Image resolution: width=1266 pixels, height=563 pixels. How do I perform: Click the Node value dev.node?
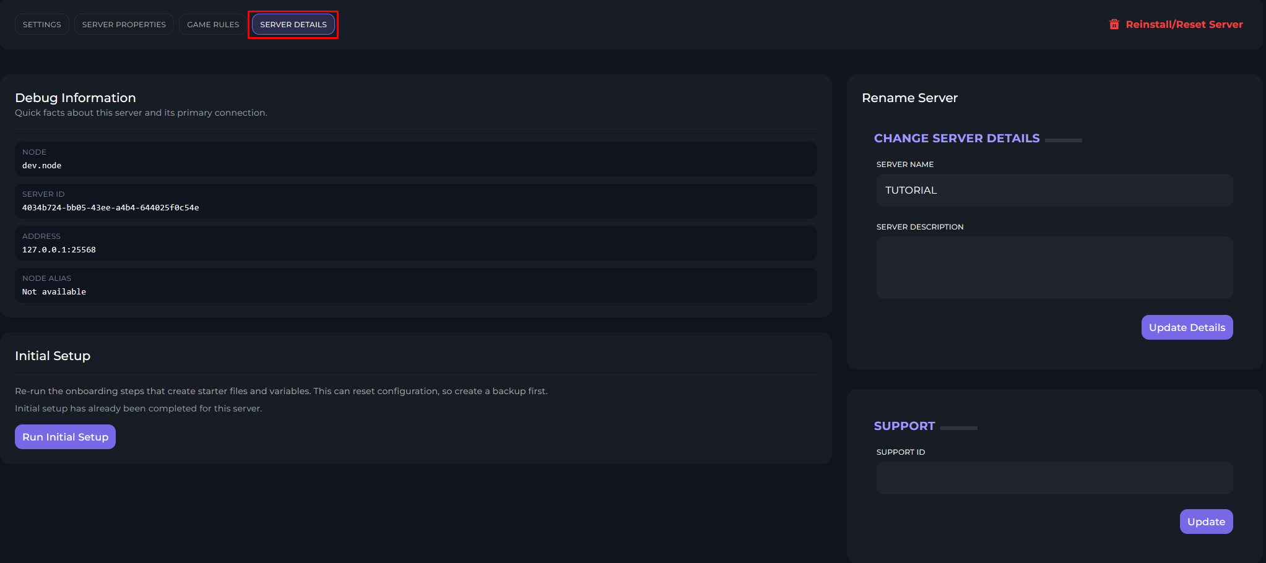point(42,166)
